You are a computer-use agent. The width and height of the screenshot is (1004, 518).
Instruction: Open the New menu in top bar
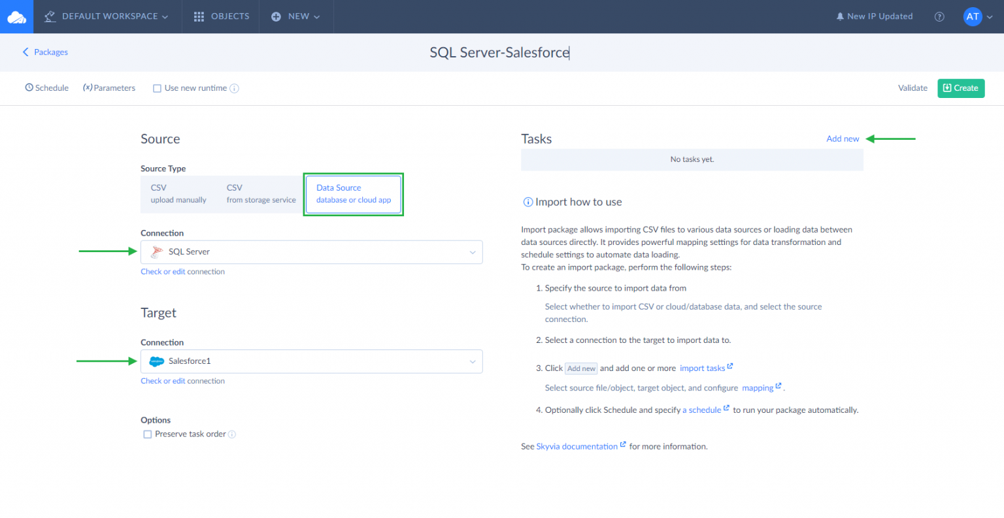(295, 16)
